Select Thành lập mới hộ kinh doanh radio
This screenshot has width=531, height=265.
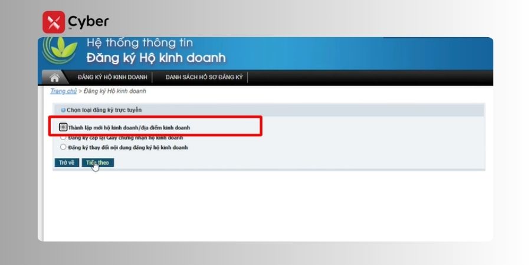pos(63,127)
